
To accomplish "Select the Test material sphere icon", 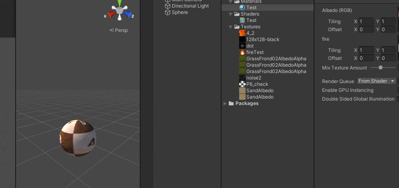I will click(242, 8).
